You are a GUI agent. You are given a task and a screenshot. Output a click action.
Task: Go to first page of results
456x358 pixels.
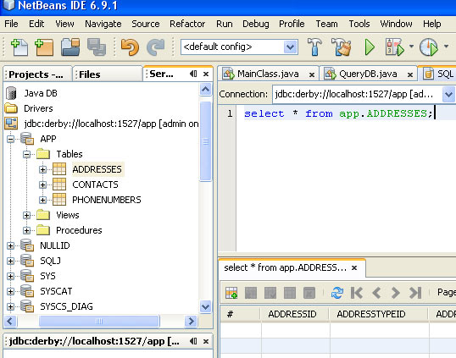pyautogui.click(x=357, y=293)
